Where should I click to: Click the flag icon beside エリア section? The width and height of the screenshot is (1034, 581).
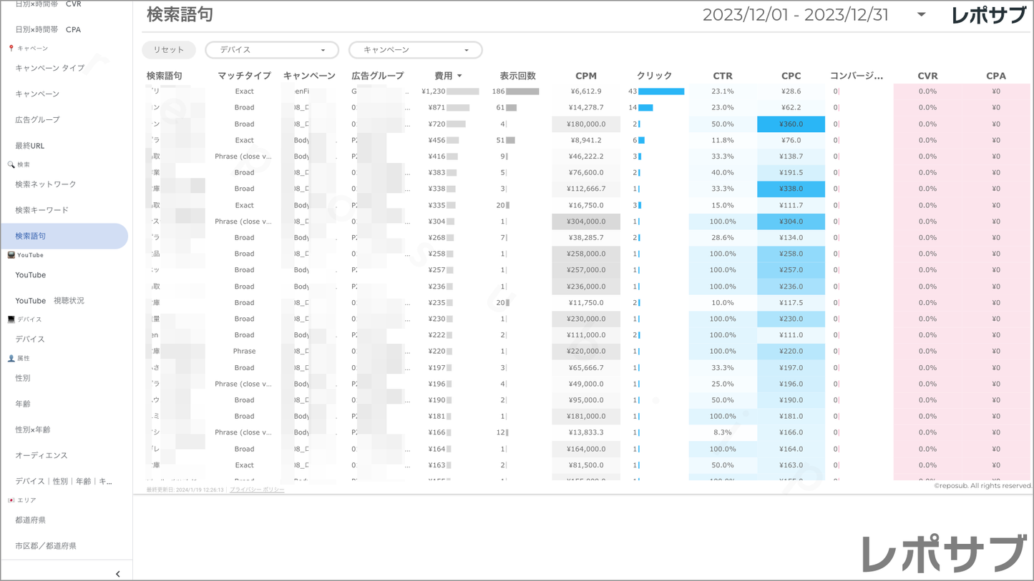pyautogui.click(x=11, y=500)
